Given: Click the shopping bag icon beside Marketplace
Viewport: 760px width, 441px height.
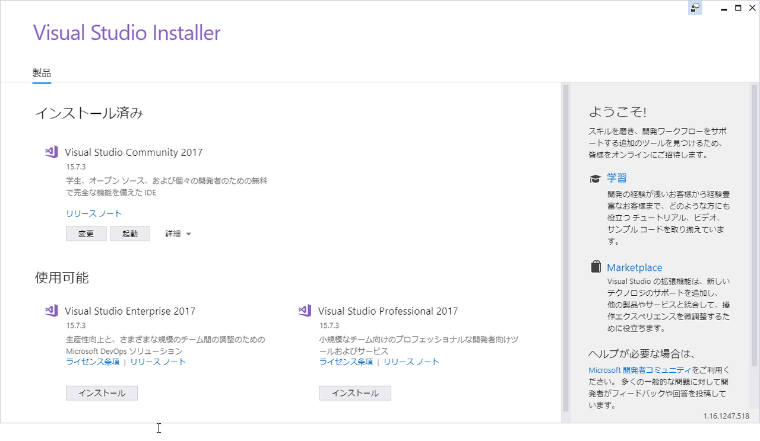Looking at the screenshot, I should click(x=596, y=266).
